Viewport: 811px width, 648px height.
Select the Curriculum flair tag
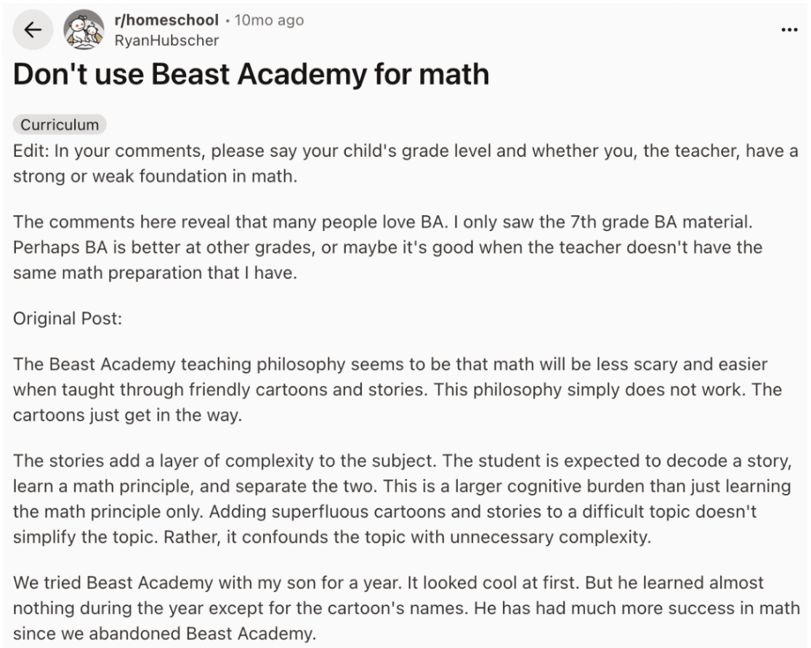[x=60, y=124]
